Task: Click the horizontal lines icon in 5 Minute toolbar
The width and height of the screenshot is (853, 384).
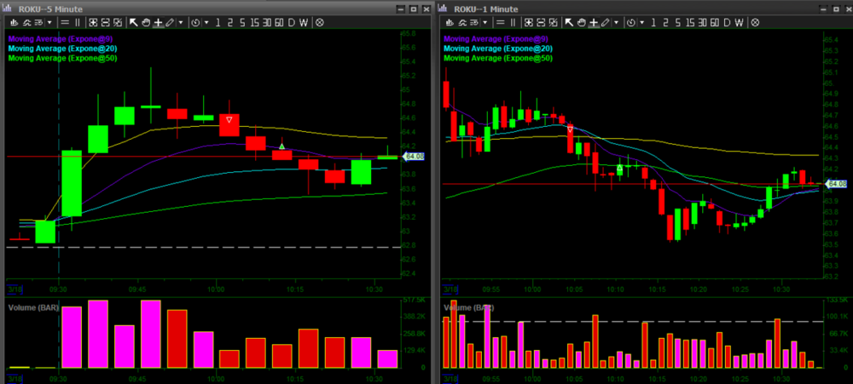Action: [65, 22]
